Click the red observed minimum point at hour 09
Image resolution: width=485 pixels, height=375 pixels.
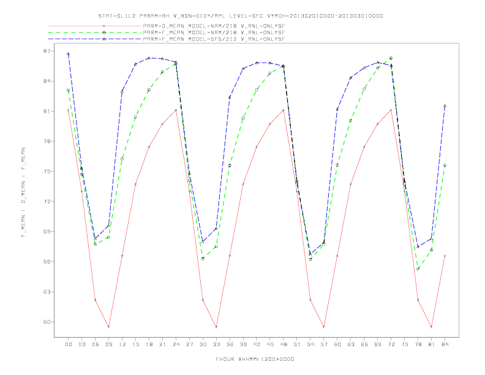pos(108,327)
